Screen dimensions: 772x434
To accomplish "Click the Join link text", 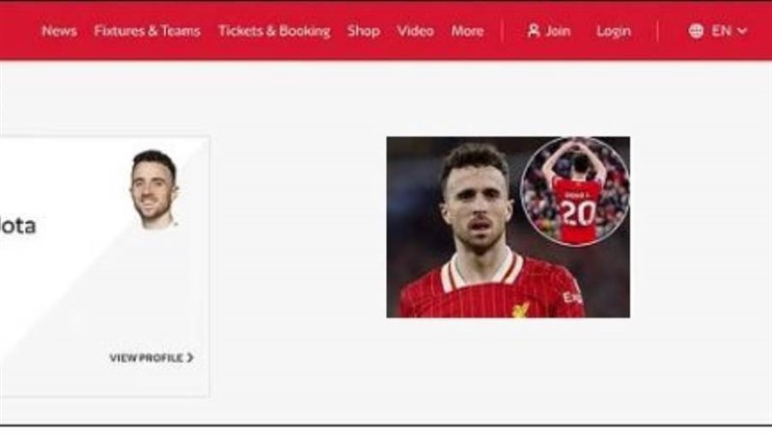I will 558,31.
